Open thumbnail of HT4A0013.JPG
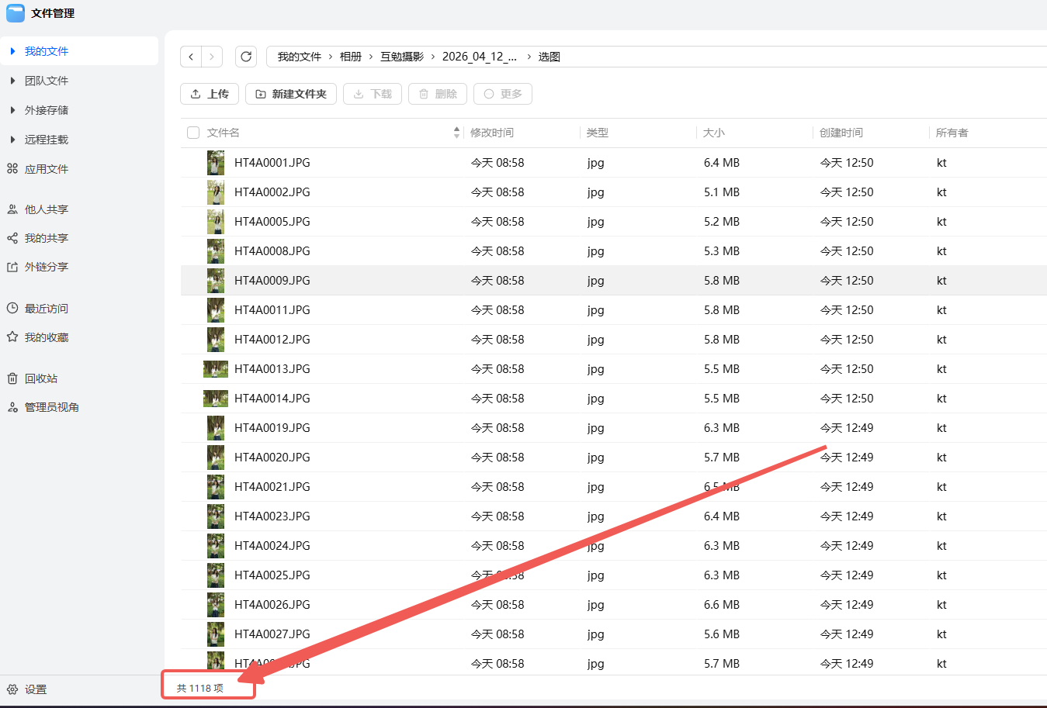1047x708 pixels. pos(215,369)
